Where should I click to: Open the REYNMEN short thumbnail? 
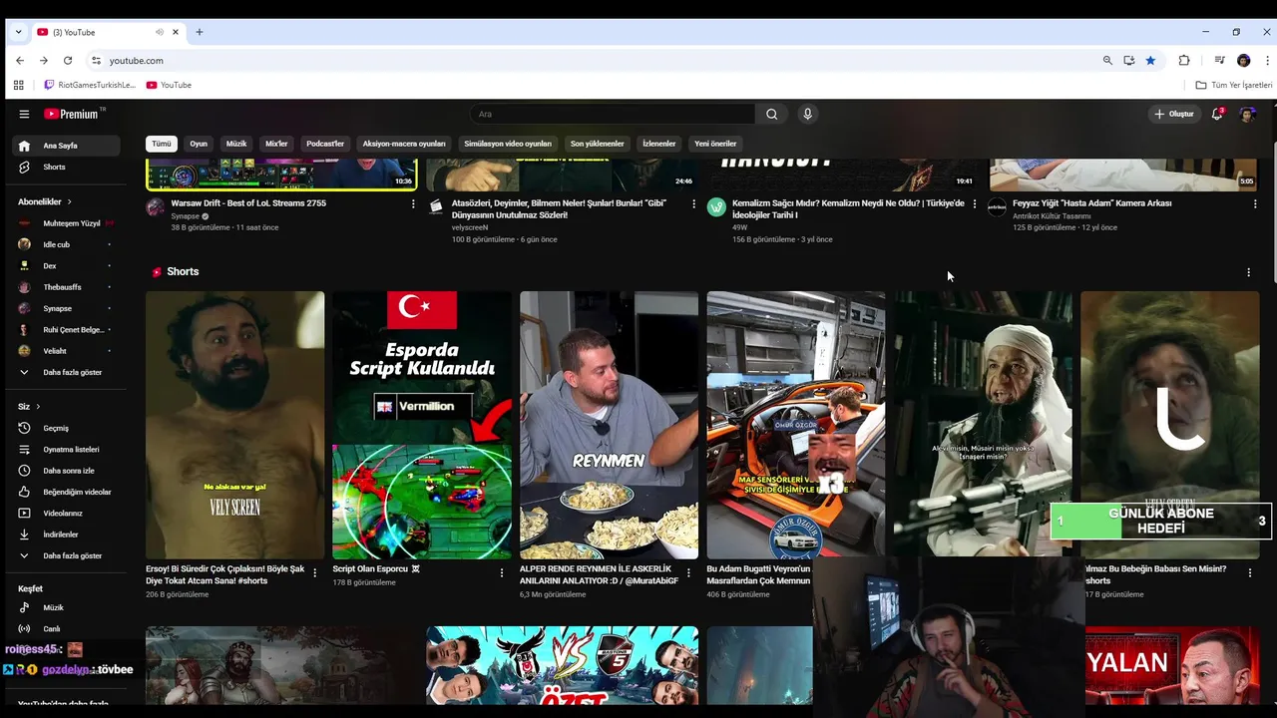point(609,425)
